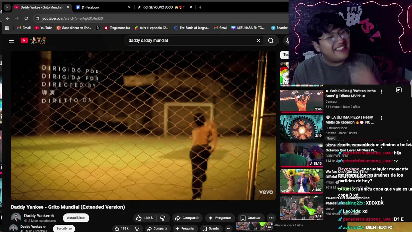
Task: Open the Gmail bookmark beside MIZUHARA EN TO...
Action: [220, 28]
